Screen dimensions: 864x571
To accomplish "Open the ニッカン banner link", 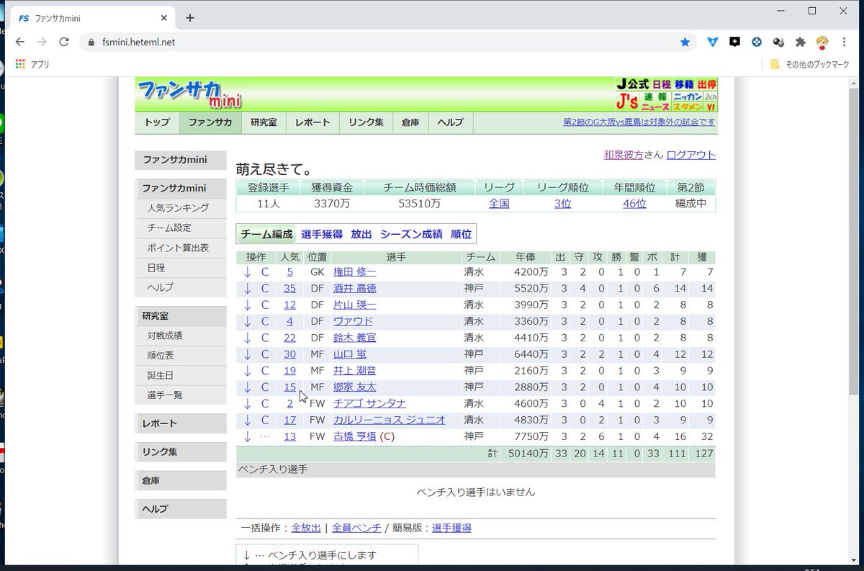I will point(687,96).
